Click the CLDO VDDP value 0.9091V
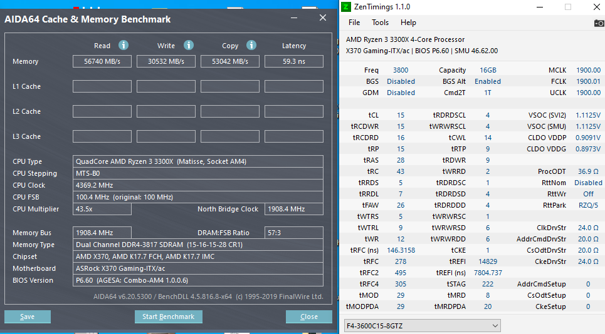The width and height of the screenshot is (605, 334). 588,138
